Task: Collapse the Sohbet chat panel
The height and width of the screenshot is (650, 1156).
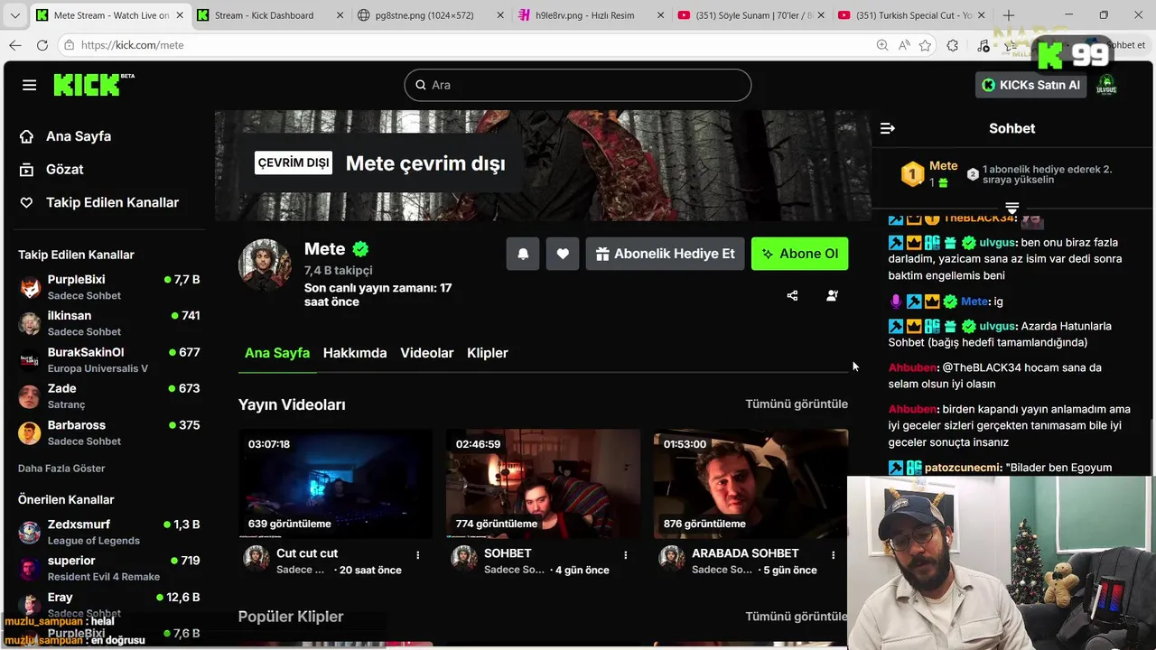Action: point(887,128)
